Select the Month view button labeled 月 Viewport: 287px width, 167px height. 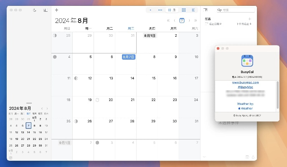point(172,10)
